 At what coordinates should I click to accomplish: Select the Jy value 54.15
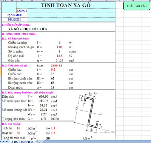(44, 105)
